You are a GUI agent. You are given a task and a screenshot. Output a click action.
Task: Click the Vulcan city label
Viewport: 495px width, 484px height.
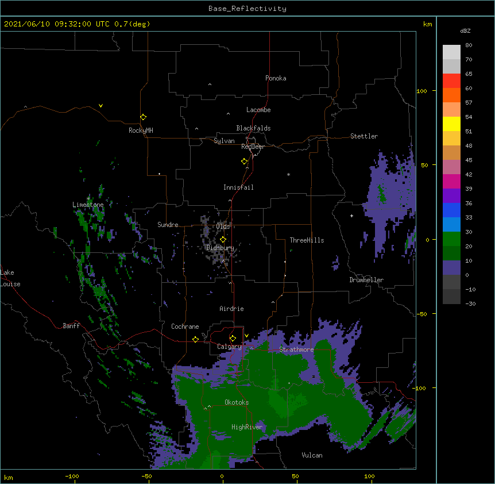312,455
